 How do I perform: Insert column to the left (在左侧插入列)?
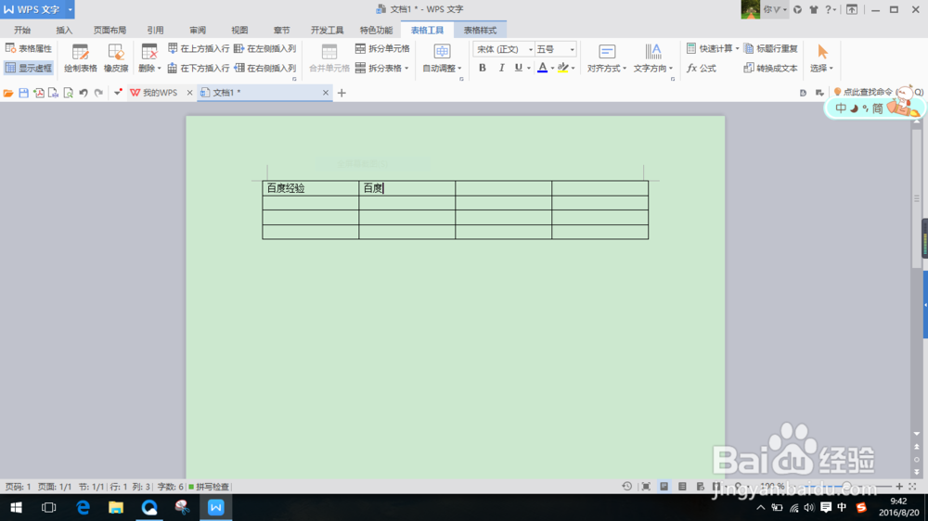coord(264,48)
